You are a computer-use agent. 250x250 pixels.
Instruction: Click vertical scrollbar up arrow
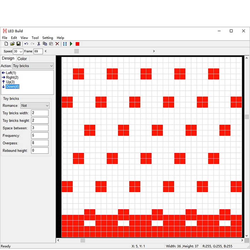[247, 58]
